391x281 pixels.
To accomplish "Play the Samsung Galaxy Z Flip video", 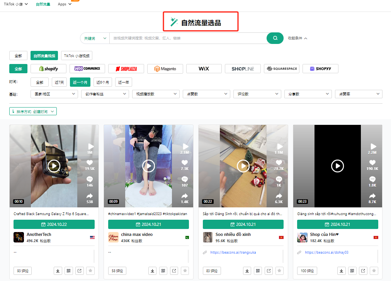I will point(54,166).
